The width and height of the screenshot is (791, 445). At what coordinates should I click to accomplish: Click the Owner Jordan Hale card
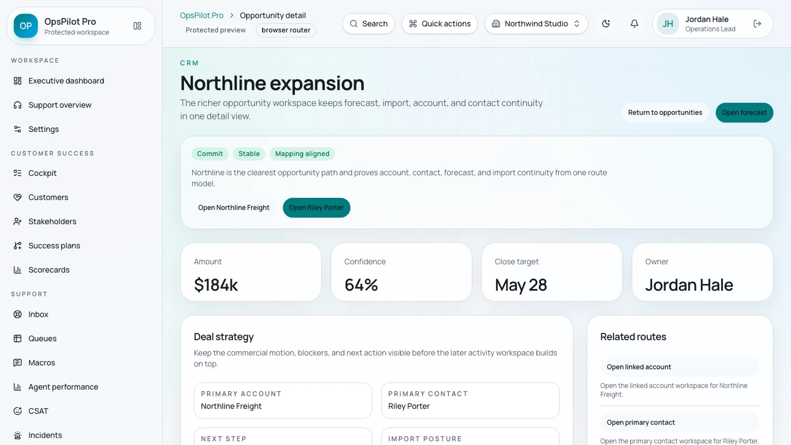pyautogui.click(x=702, y=272)
